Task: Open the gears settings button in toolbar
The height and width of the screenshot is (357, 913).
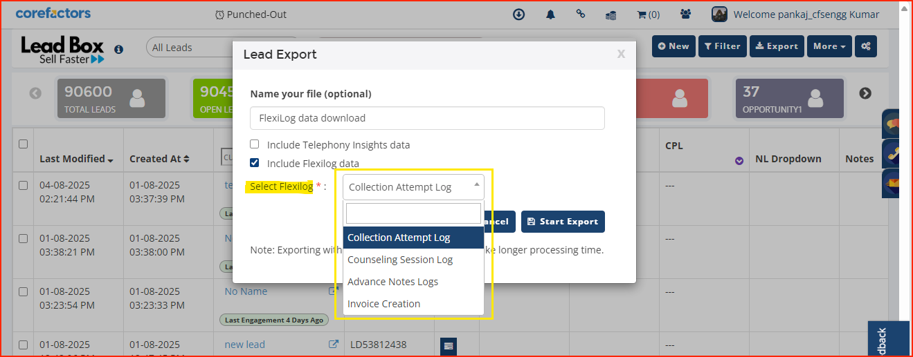Action: (x=866, y=46)
